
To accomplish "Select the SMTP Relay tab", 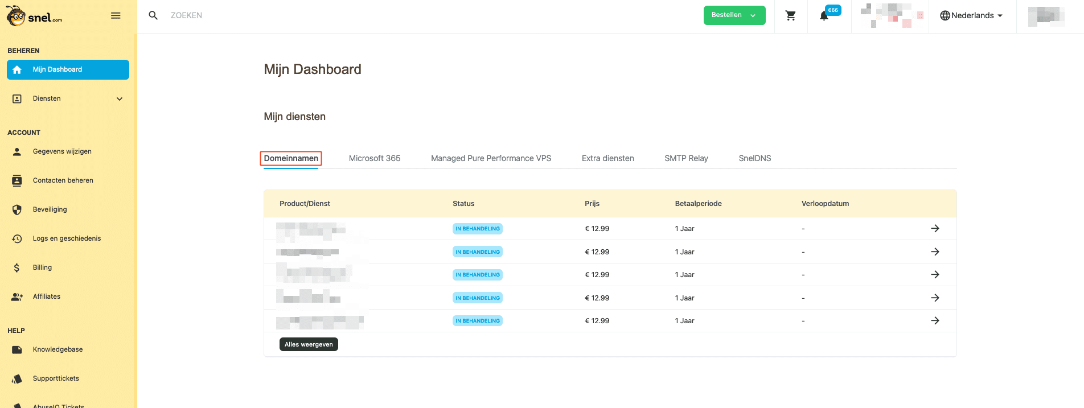I will [686, 158].
